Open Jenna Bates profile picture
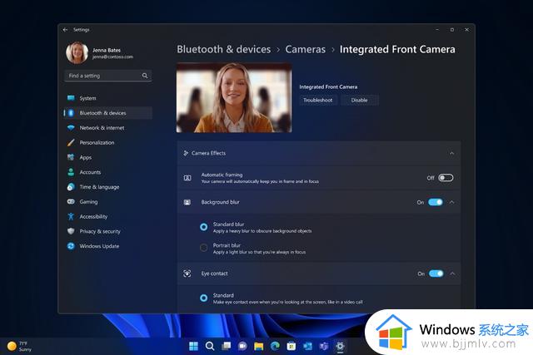 point(77,52)
